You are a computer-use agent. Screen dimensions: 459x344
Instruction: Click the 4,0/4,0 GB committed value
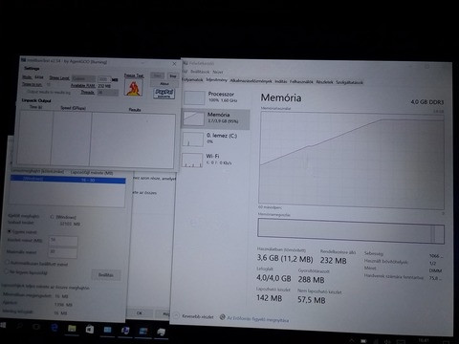[273, 278]
